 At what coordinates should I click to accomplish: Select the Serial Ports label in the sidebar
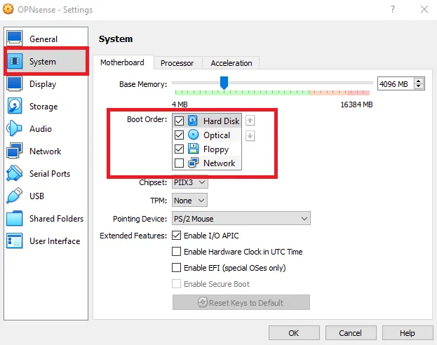click(x=50, y=174)
